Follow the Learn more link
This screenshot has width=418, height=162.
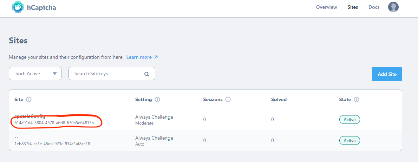[x=142, y=57]
